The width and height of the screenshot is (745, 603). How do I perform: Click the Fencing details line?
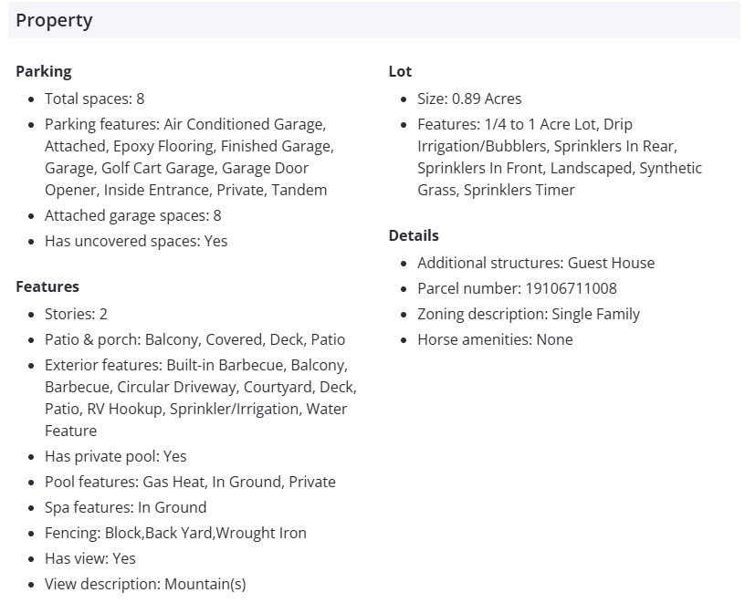tap(175, 533)
